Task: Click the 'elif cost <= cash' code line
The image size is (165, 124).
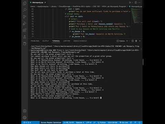Action: pos(74,17)
